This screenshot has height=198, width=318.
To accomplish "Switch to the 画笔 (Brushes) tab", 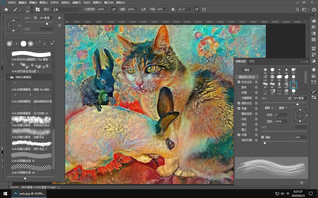I will pos(252,61).
